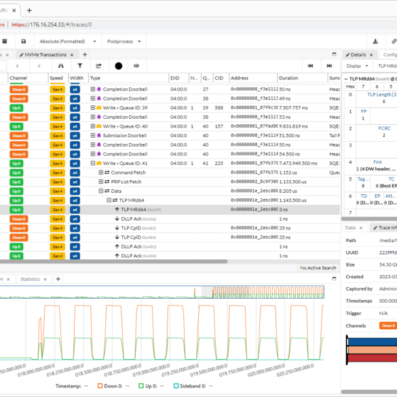Toggle the eye visibility icon
This screenshot has width=397, height=397.
point(136,66)
